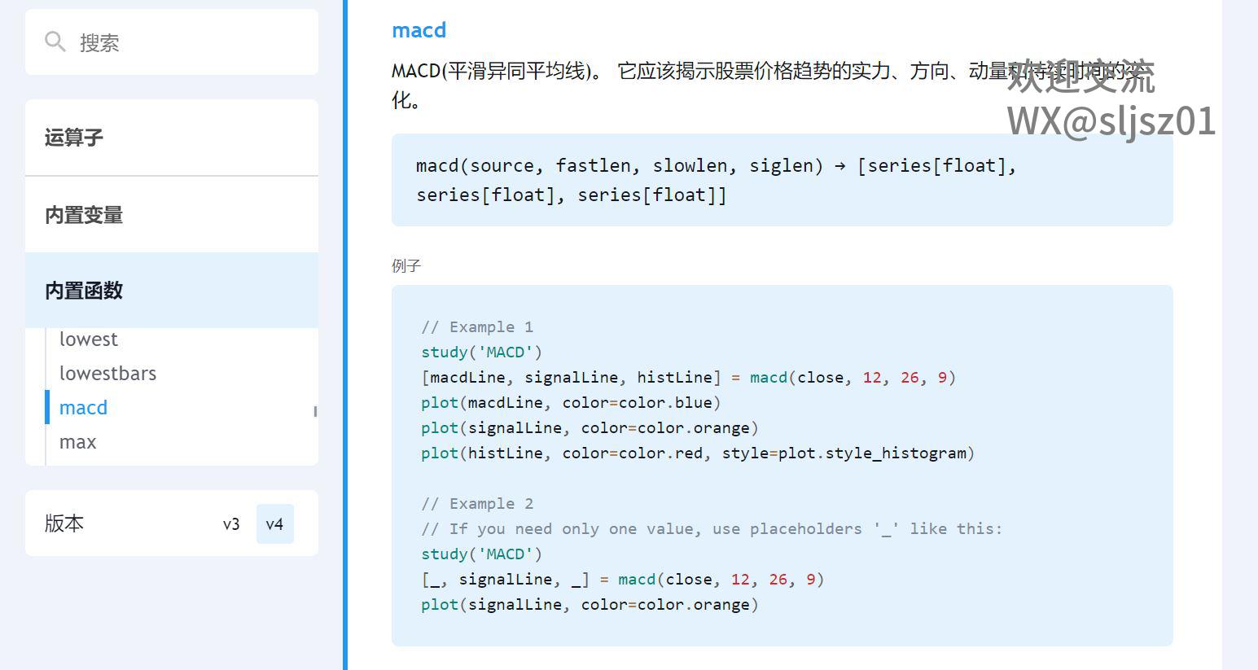Select lowestbars in the function list

[x=107, y=374]
